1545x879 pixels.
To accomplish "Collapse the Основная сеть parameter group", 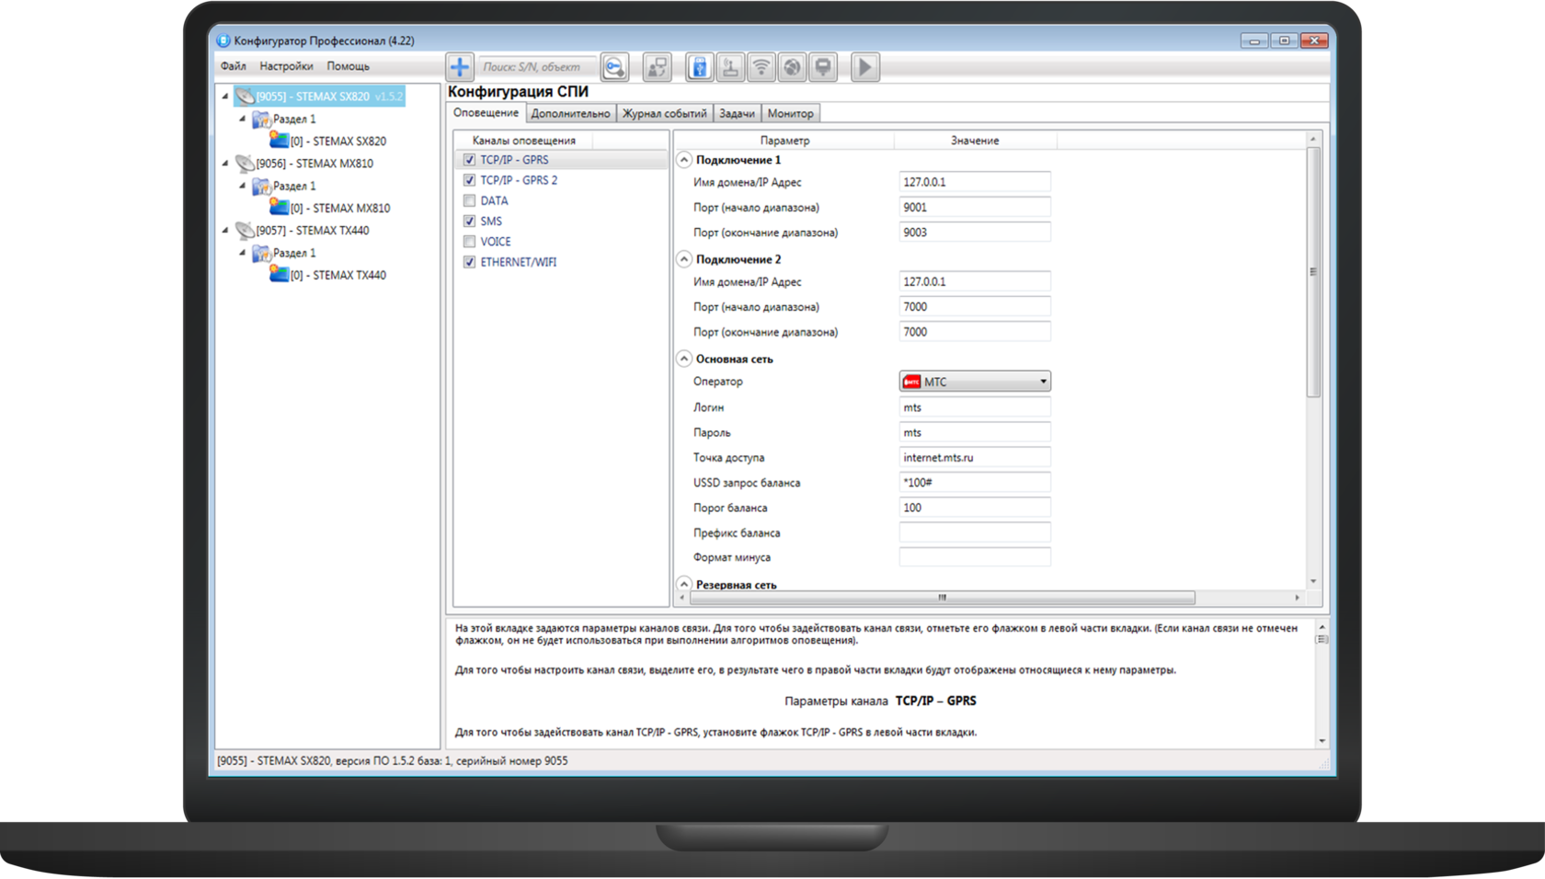I will point(684,359).
